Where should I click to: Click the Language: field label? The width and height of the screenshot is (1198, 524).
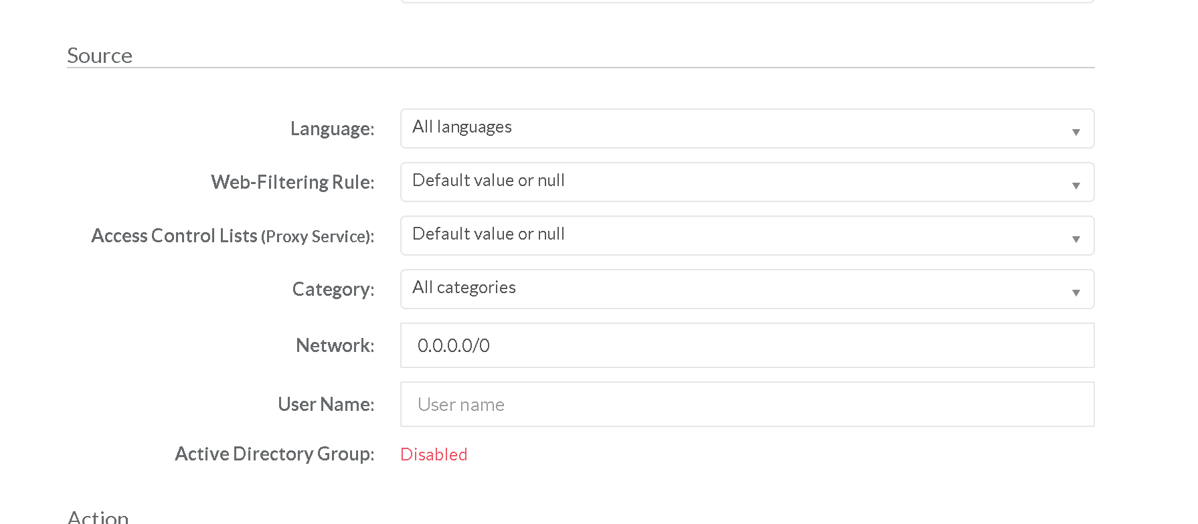[332, 128]
